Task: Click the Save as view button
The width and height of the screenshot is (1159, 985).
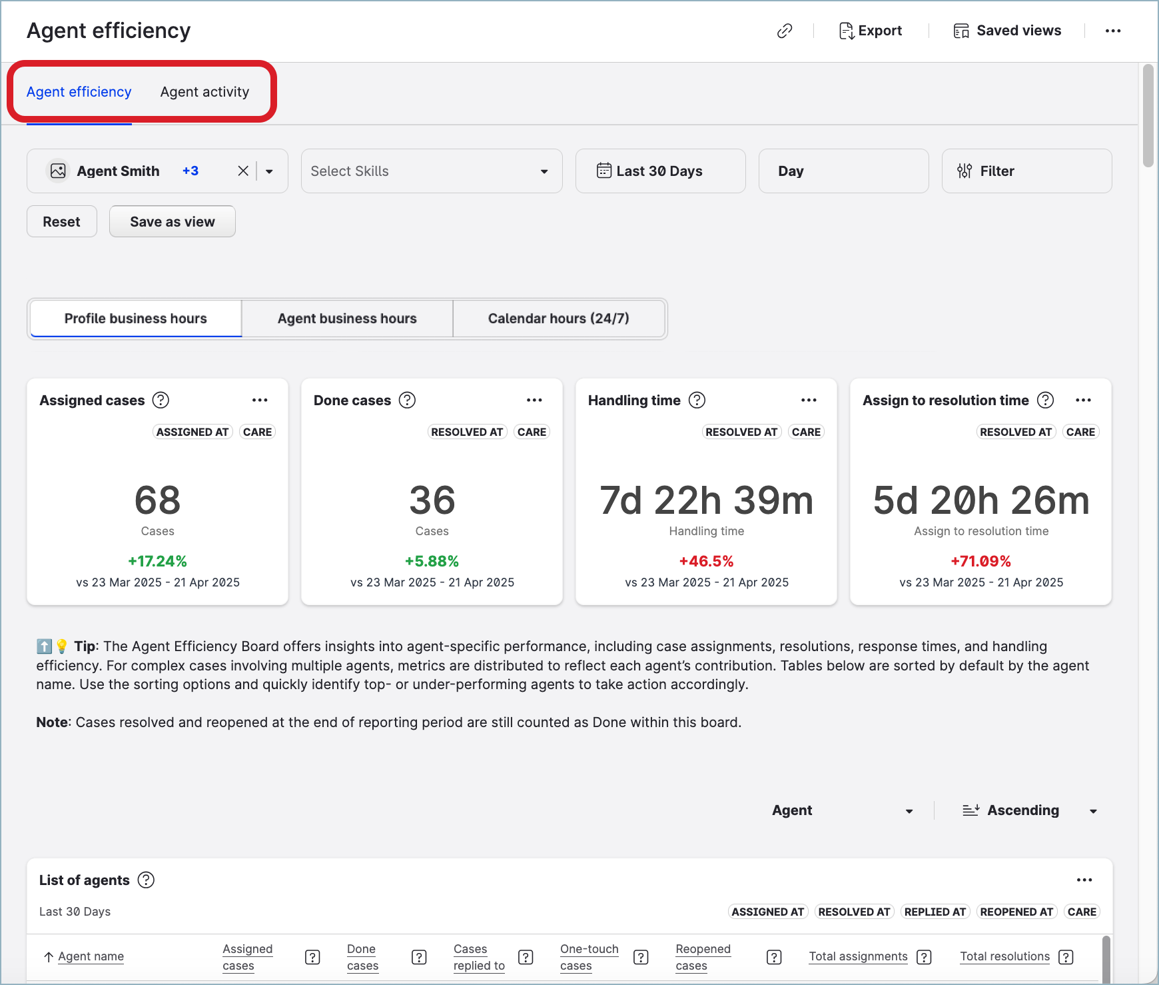Action: tap(173, 221)
